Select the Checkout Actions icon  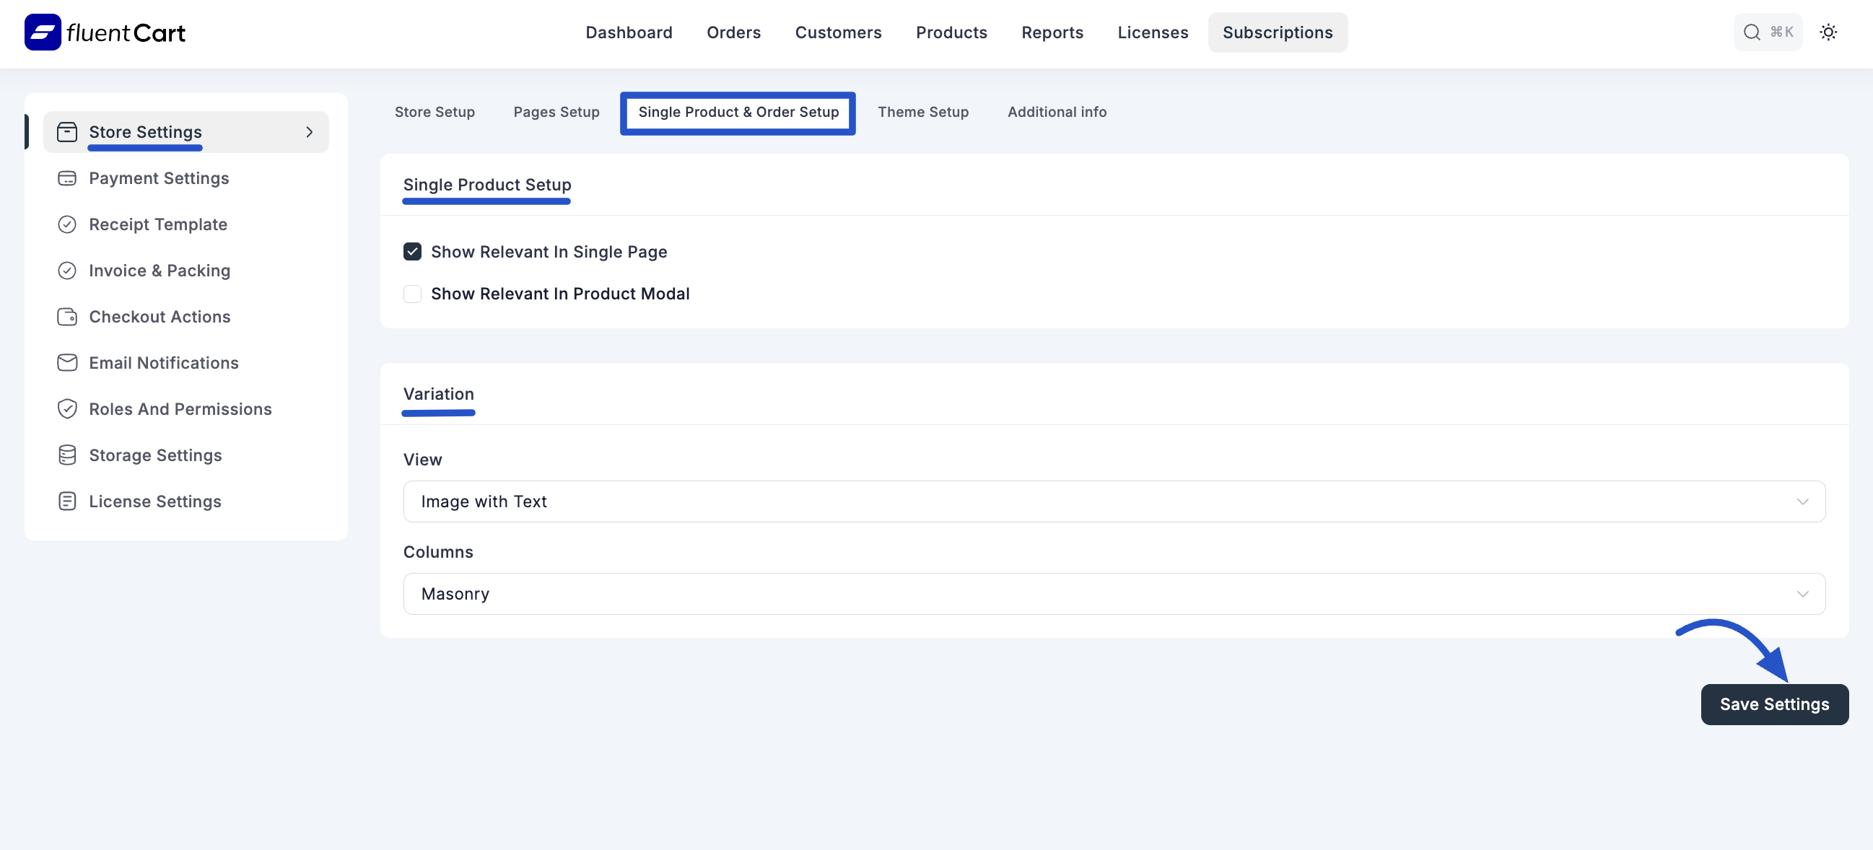(67, 316)
